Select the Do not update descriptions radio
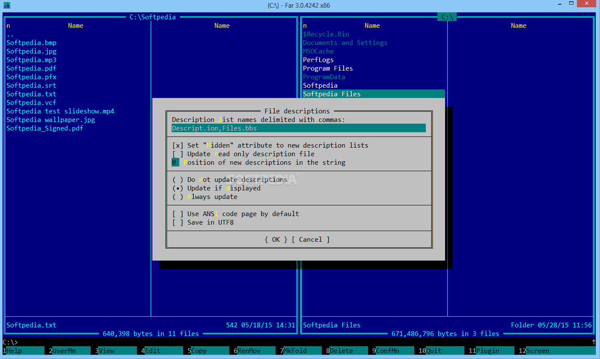The width and height of the screenshot is (600, 359). [230, 180]
